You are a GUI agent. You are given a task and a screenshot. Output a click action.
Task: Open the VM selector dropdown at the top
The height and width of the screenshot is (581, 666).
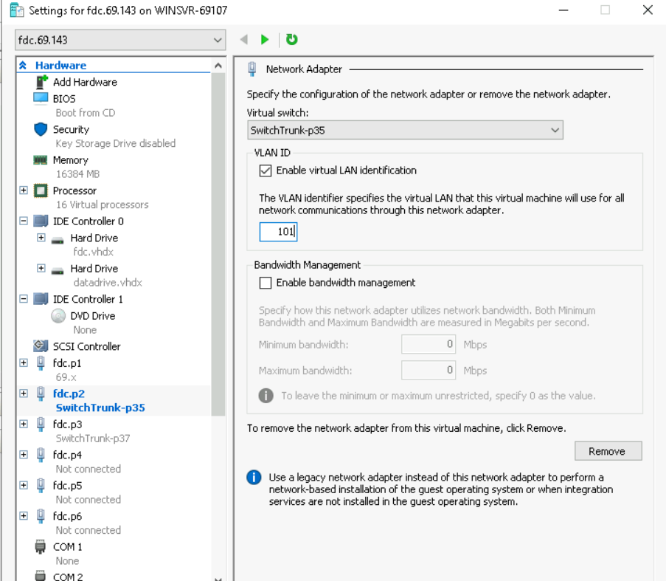[216, 39]
